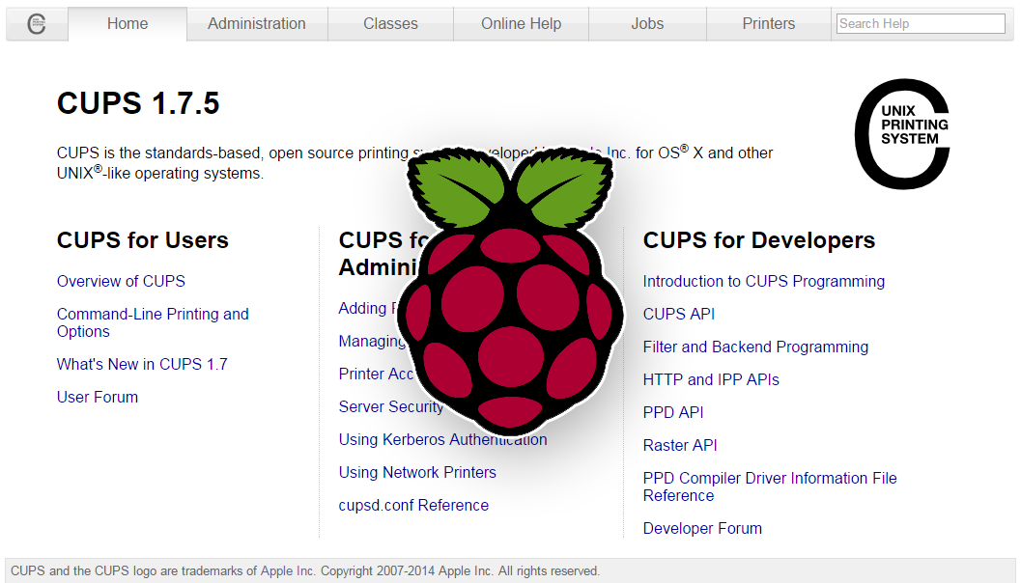Open HTTP and IPP APIs link

click(711, 380)
